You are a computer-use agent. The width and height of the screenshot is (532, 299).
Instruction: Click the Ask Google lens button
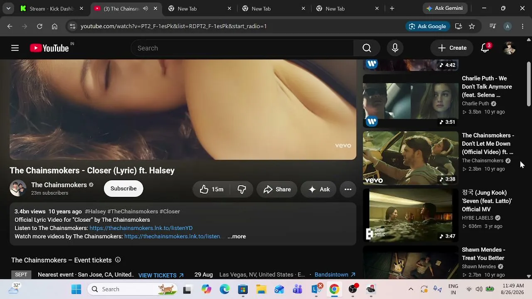click(428, 26)
